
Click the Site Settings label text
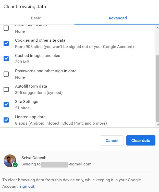27,102
